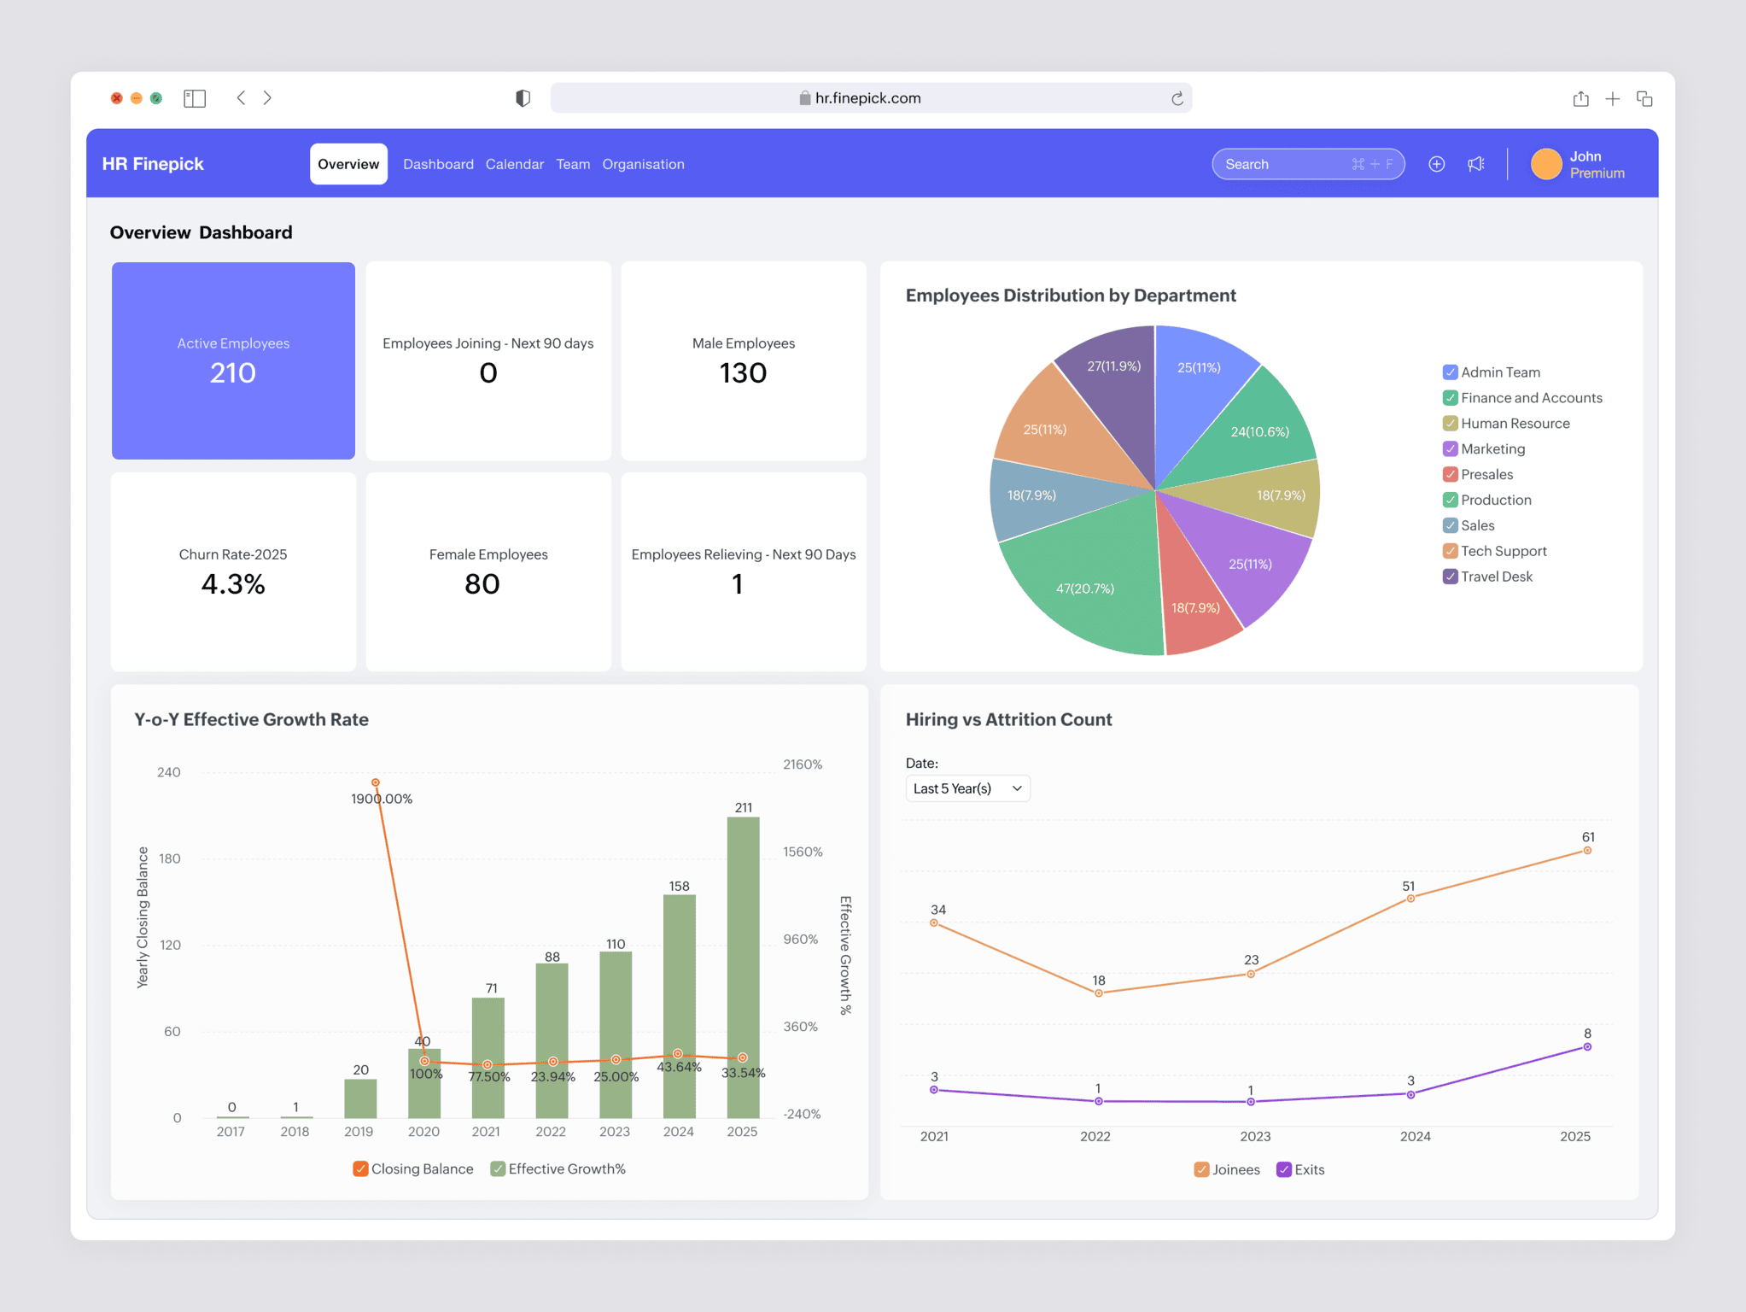Uncheck Effective Growth% legend item
This screenshot has height=1312, width=1746.
[x=498, y=1168]
